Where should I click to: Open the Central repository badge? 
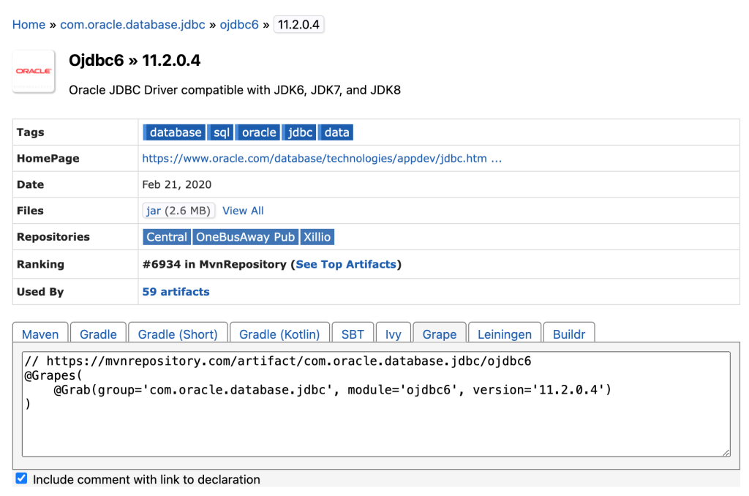click(167, 237)
